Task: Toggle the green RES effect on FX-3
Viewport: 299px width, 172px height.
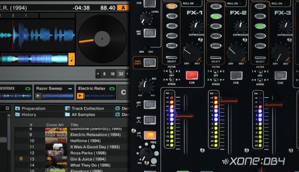Action: tap(260, 26)
